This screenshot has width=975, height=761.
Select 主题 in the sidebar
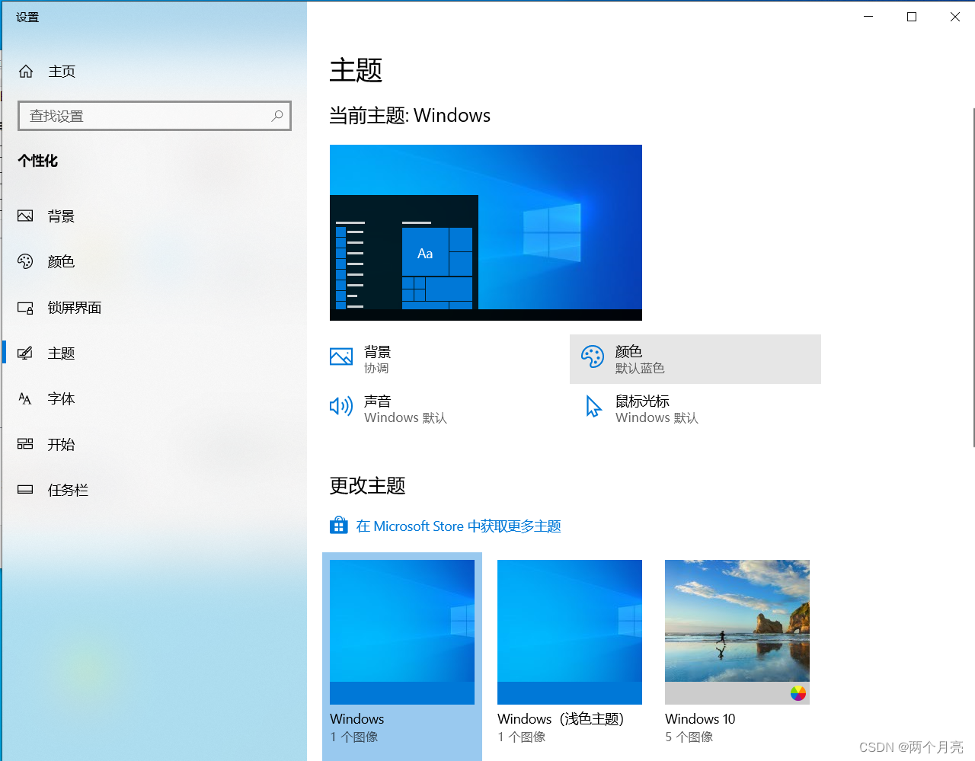(154, 353)
